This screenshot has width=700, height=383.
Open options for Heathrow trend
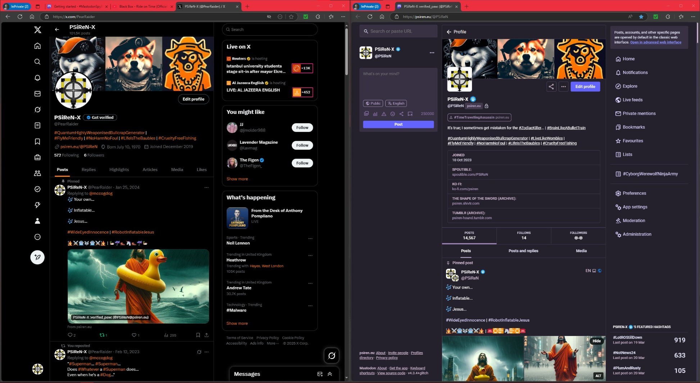(x=310, y=255)
